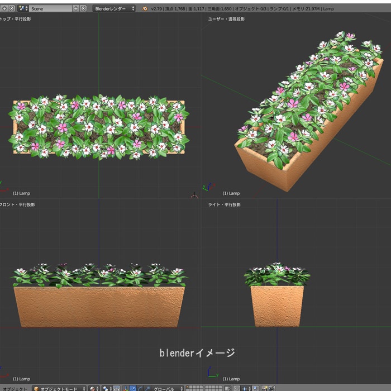Screen dimensions: 391x391
Task: Open the viewport shading selector
Action: [x=93, y=388]
